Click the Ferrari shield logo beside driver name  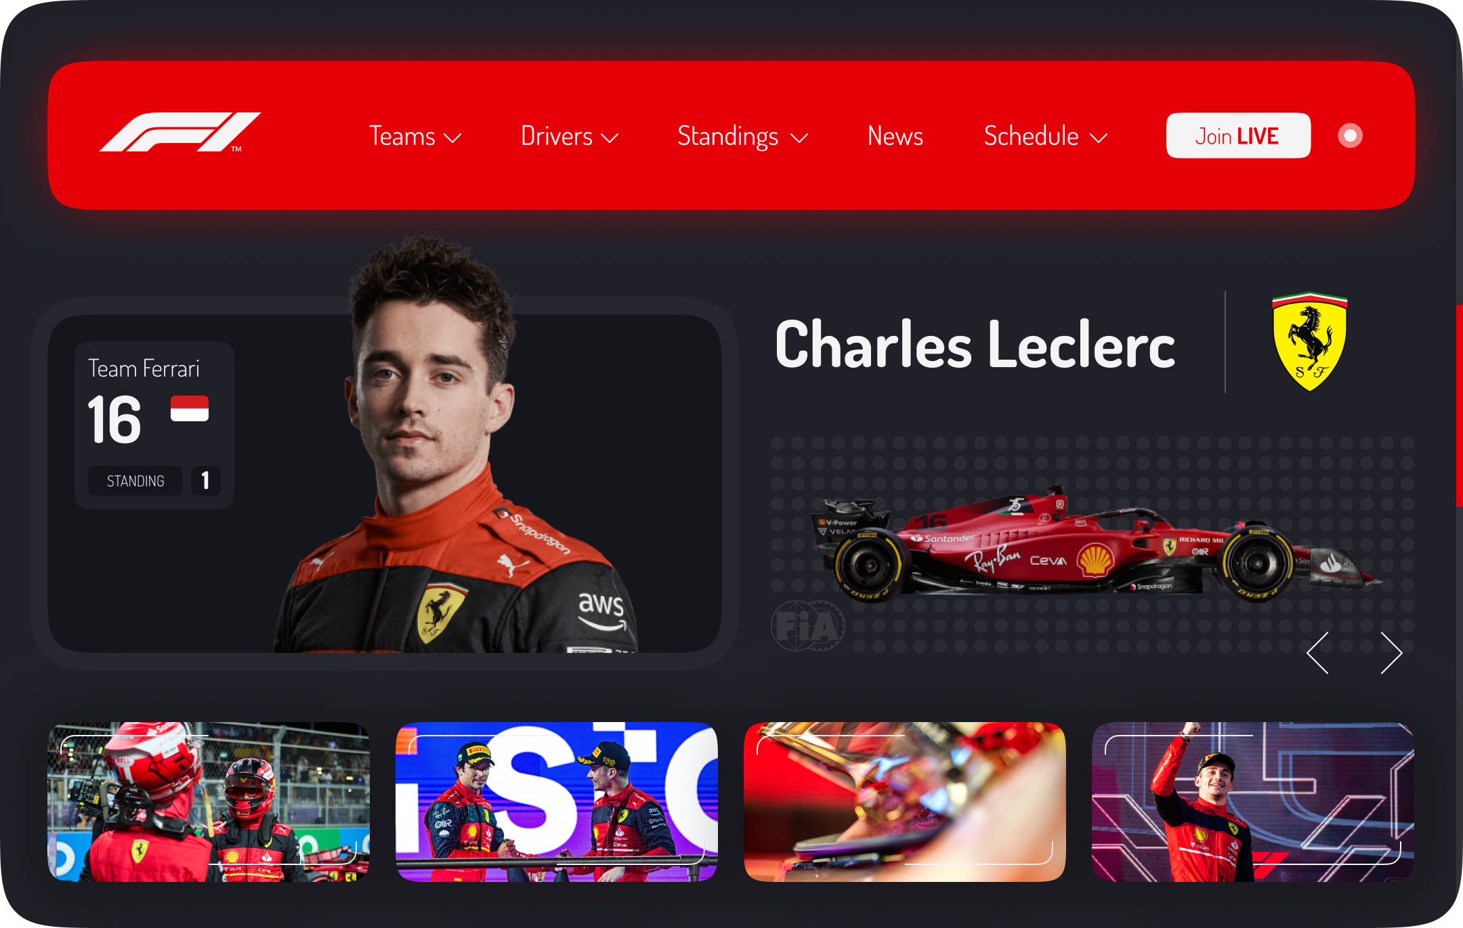pos(1310,342)
